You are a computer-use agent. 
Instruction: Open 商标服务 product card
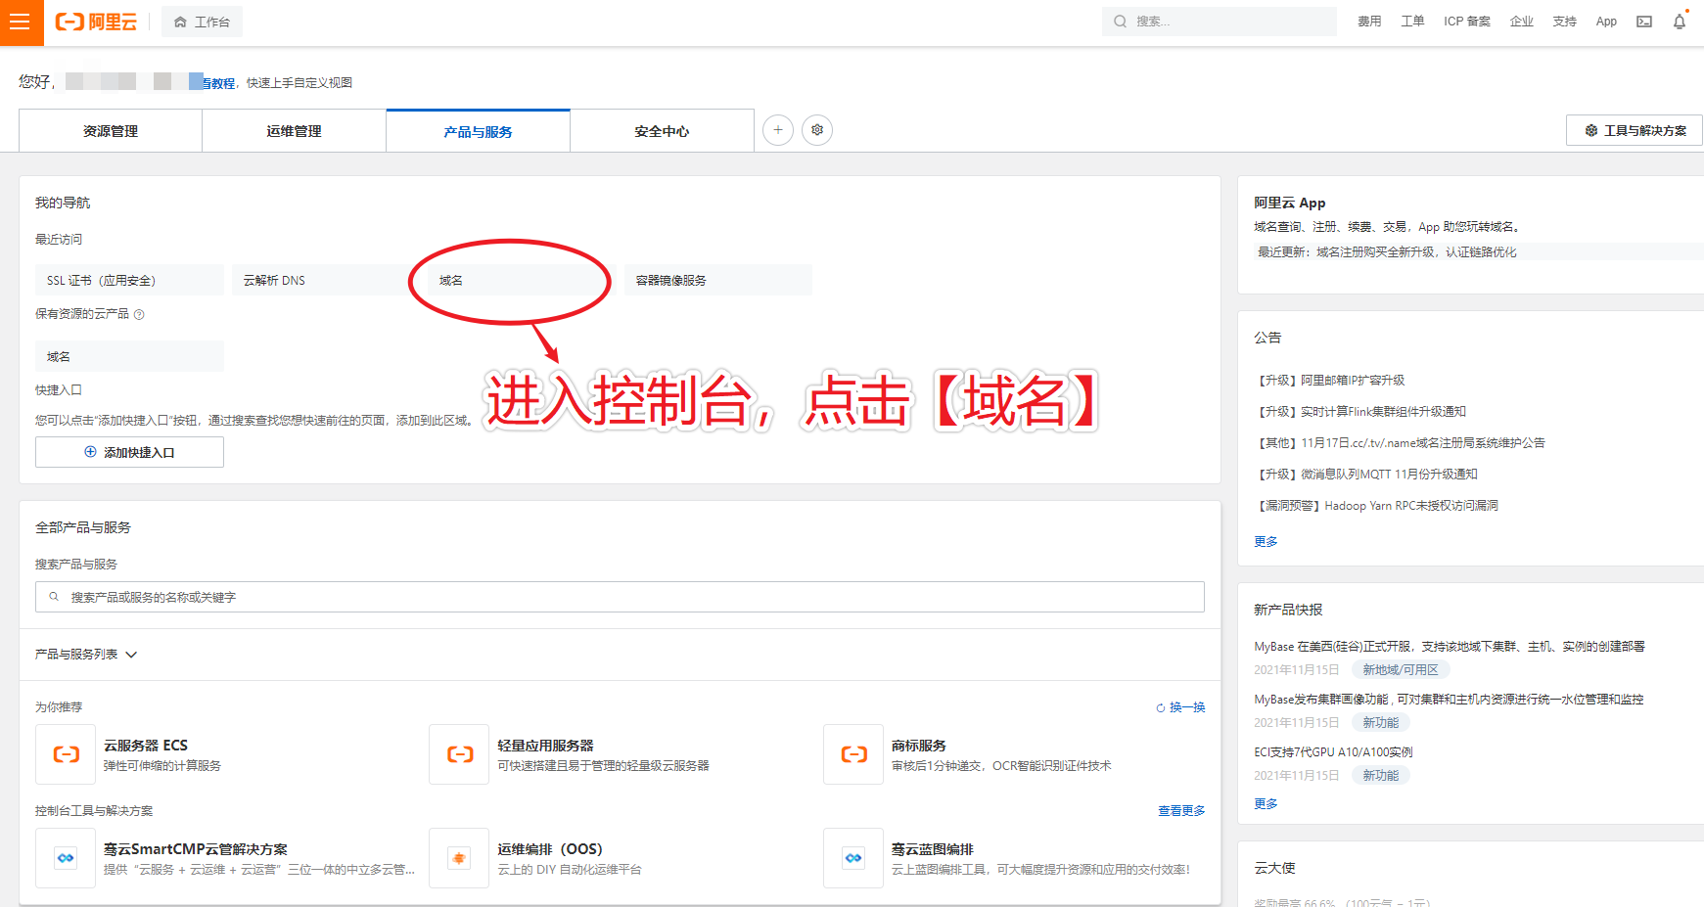point(1014,754)
